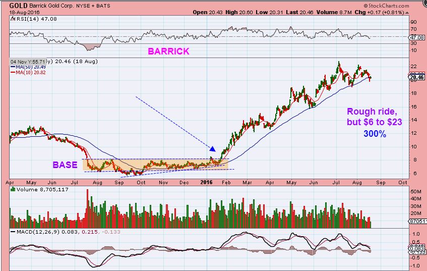Click the 0.215 MACD signal value
This screenshot has width=427, height=271.
(x=90, y=232)
